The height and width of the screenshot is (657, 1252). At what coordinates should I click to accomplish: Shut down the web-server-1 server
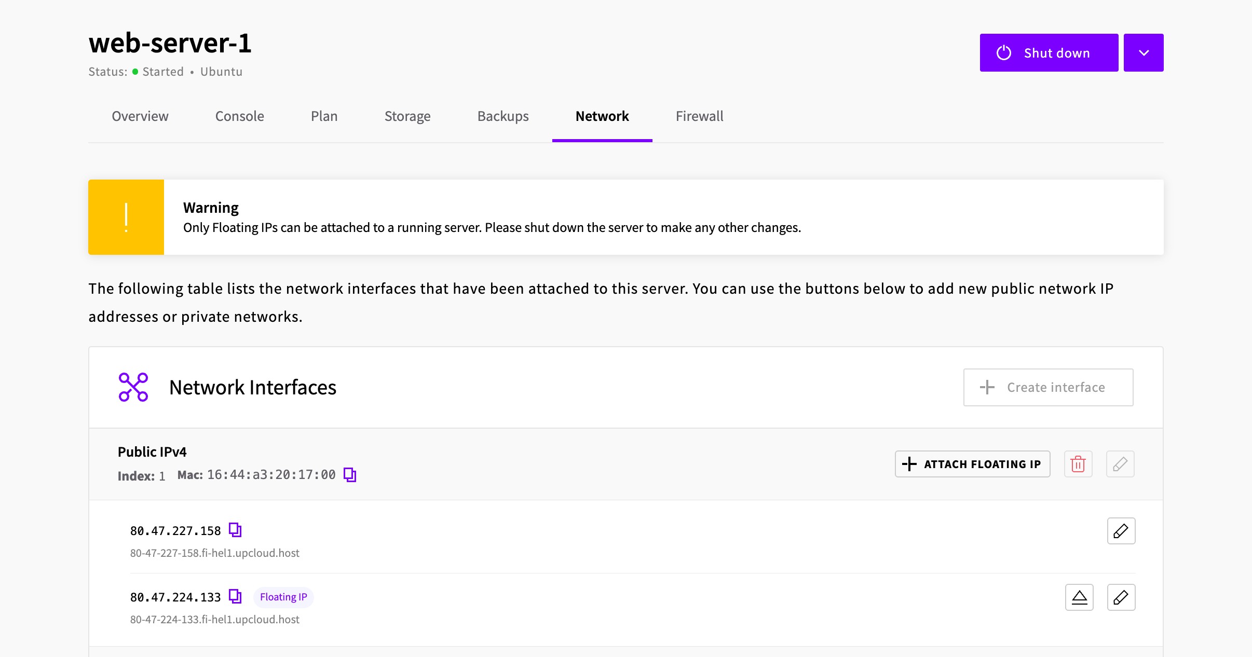point(1049,53)
